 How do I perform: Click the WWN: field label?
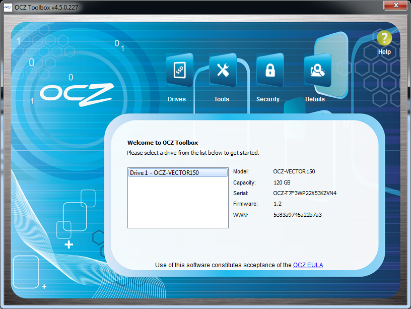(x=241, y=215)
